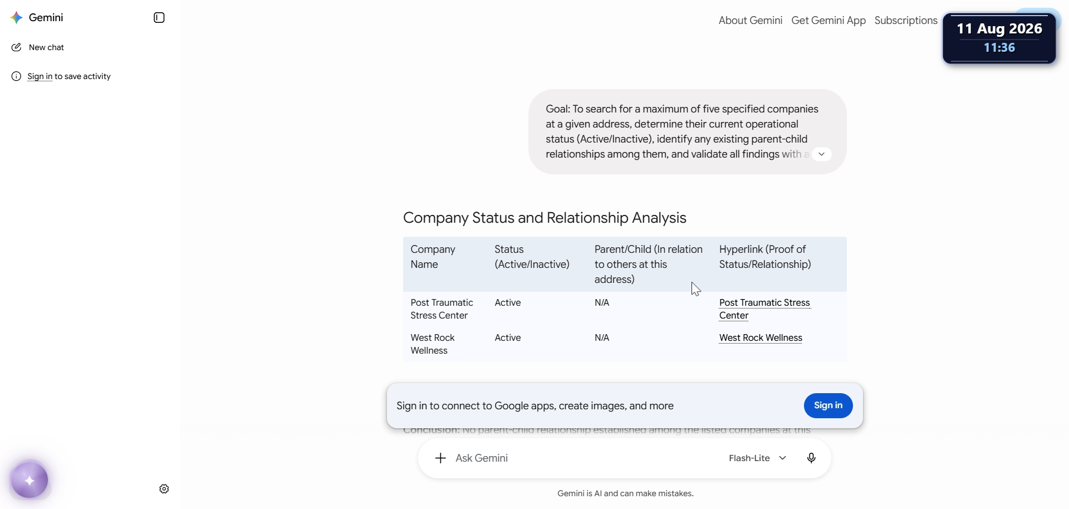Focus the Ask Gemini input field
Viewport: 1069px width, 509px height.
(585, 458)
